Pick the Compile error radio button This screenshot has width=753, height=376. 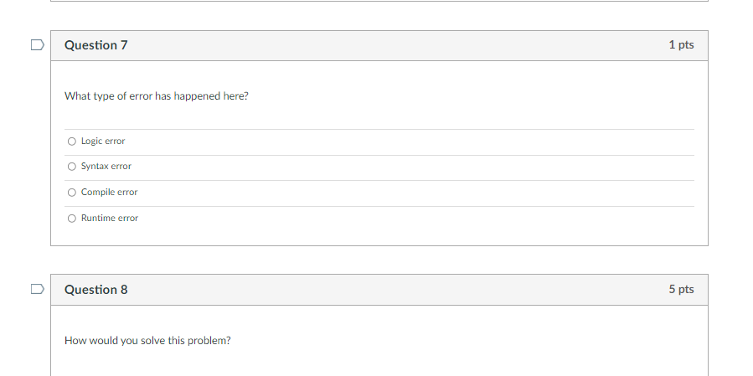(x=72, y=193)
